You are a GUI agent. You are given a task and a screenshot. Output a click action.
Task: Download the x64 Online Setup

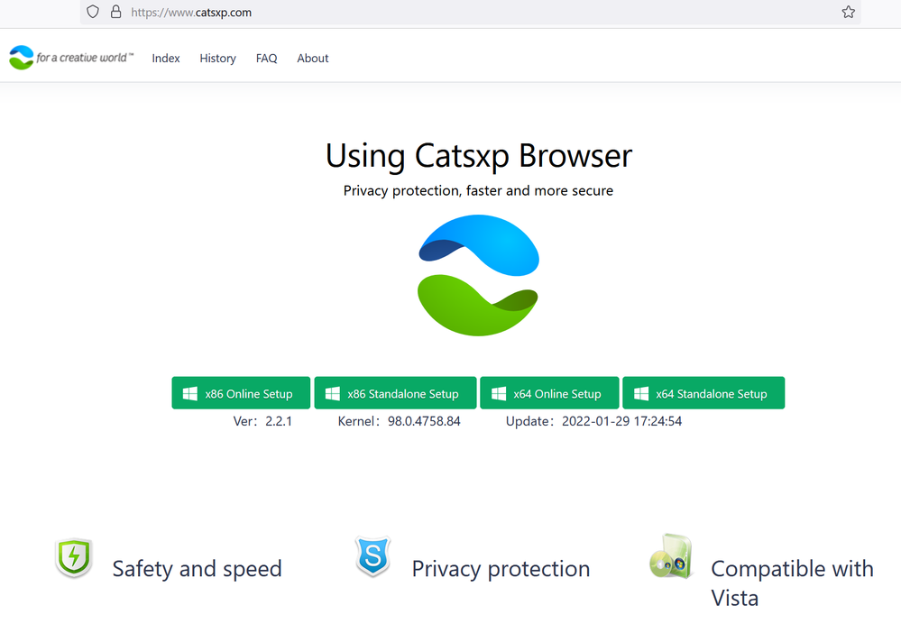[x=549, y=393]
